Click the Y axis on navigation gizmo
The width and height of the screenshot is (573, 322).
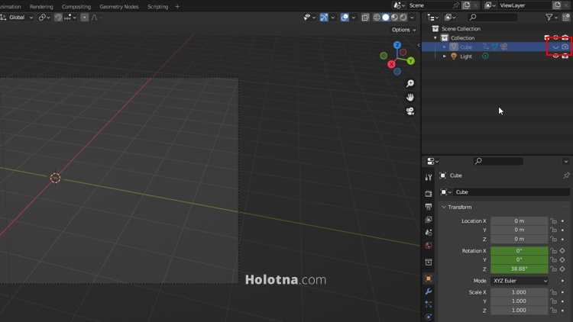[x=411, y=61]
